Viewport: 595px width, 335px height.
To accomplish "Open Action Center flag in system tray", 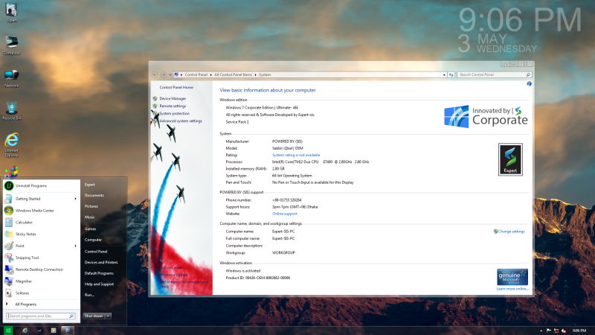I will (x=549, y=331).
